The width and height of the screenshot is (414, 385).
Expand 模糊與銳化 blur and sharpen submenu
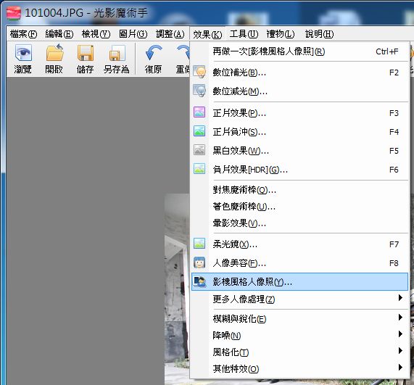click(x=299, y=319)
